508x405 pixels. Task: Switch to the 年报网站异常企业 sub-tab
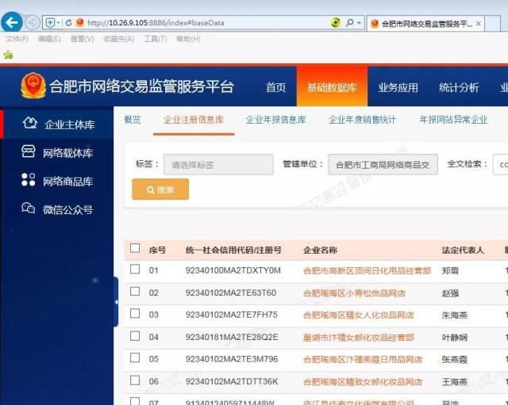point(453,120)
